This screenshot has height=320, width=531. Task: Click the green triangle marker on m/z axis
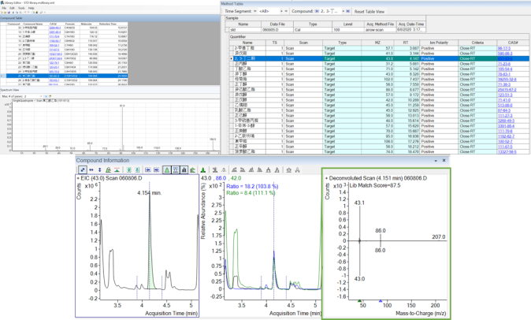(x=359, y=300)
